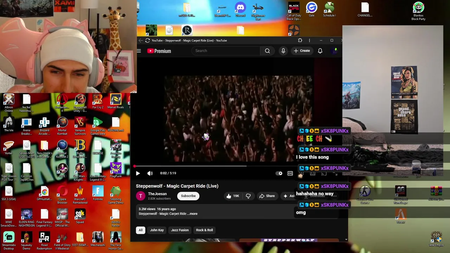The width and height of the screenshot is (450, 253).
Task: Click TheJoesan channel avatar
Action: (x=141, y=196)
